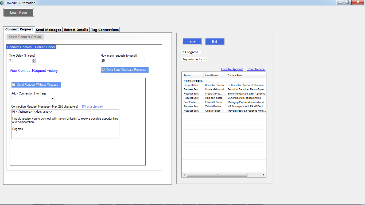The height and width of the screenshot is (205, 365).
Task: Click the Requests Sent count 6
Action: pyautogui.click(x=205, y=59)
